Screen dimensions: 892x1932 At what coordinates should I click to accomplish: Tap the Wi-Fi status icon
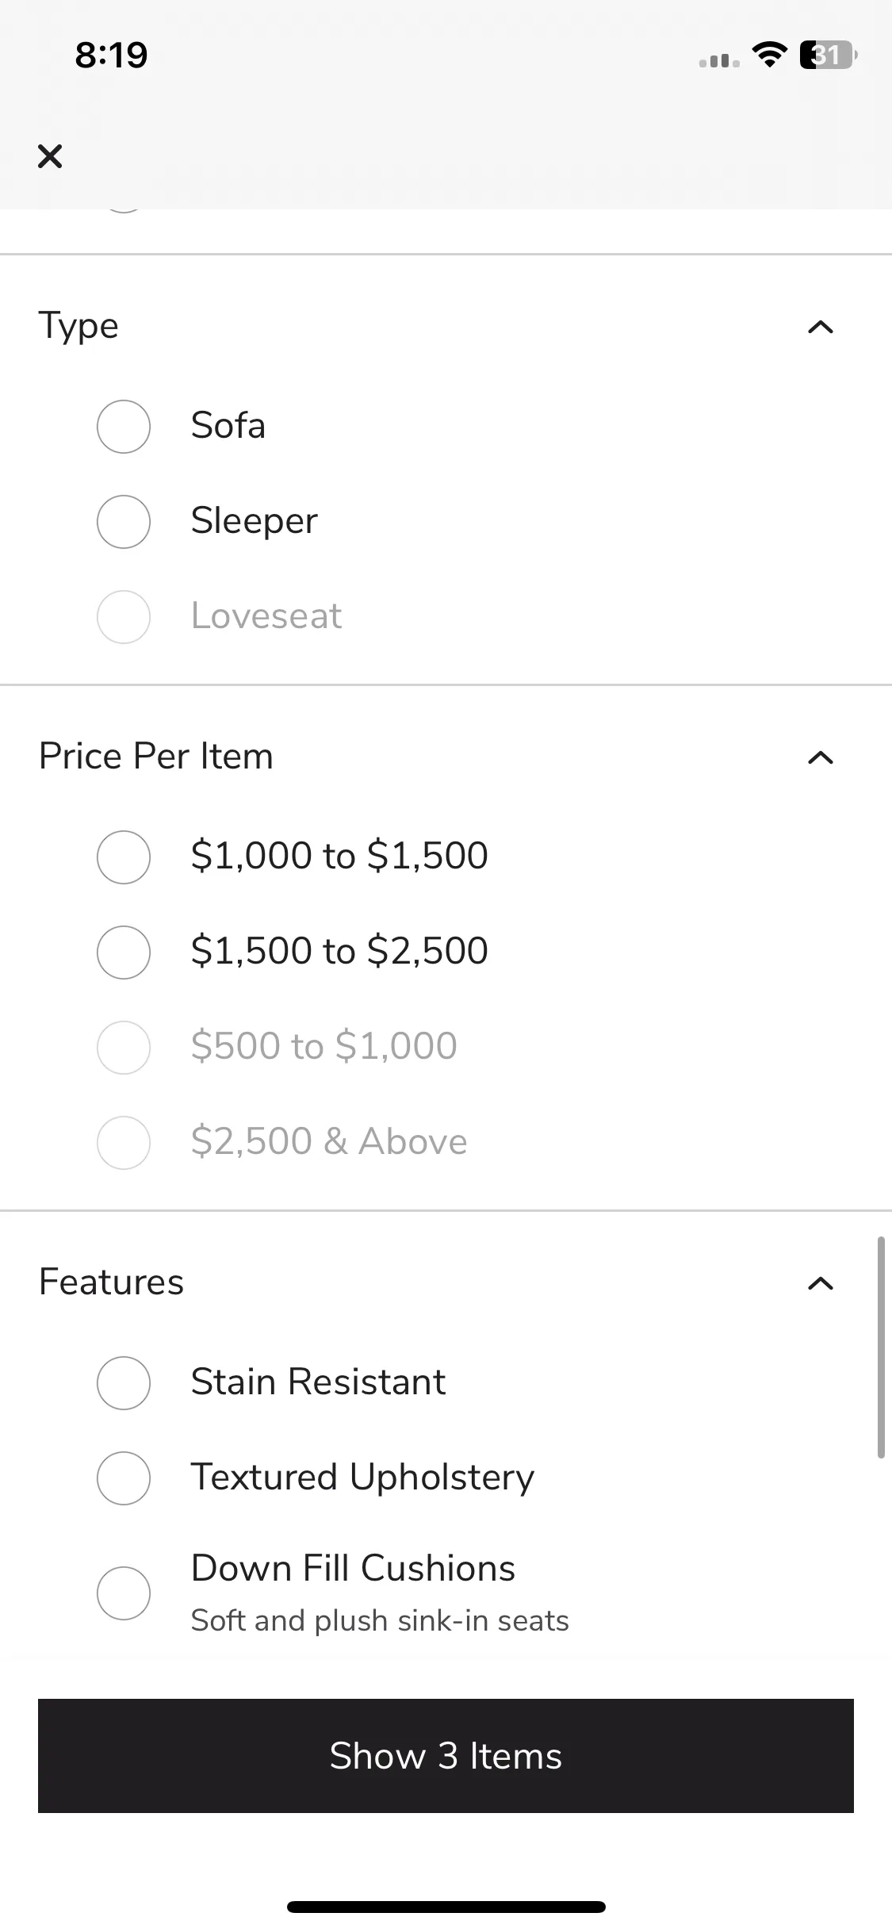click(x=769, y=55)
